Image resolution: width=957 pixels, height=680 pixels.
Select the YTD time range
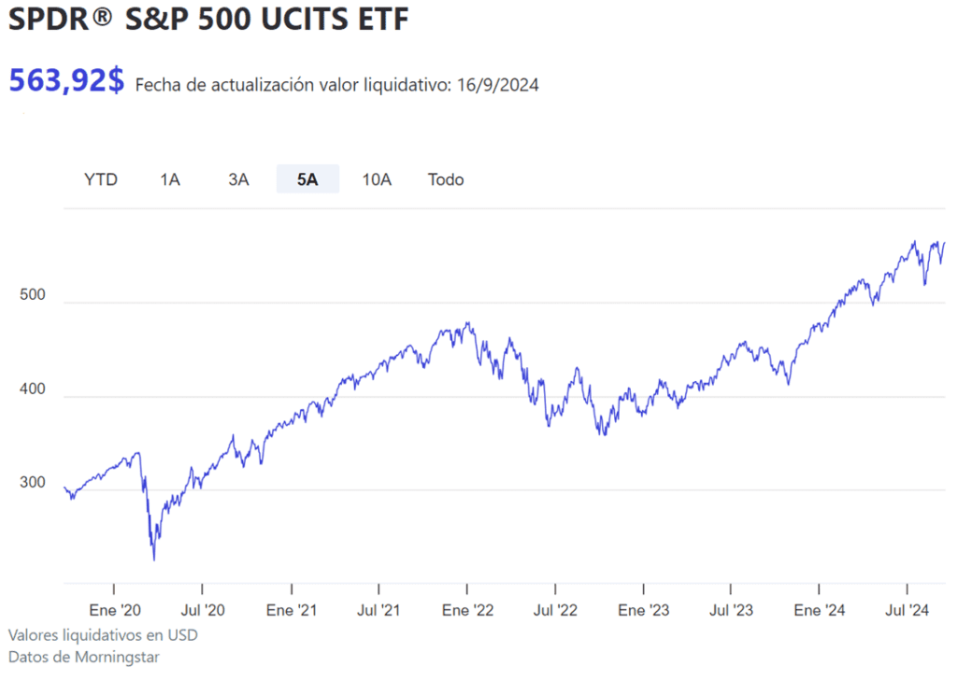coord(101,178)
